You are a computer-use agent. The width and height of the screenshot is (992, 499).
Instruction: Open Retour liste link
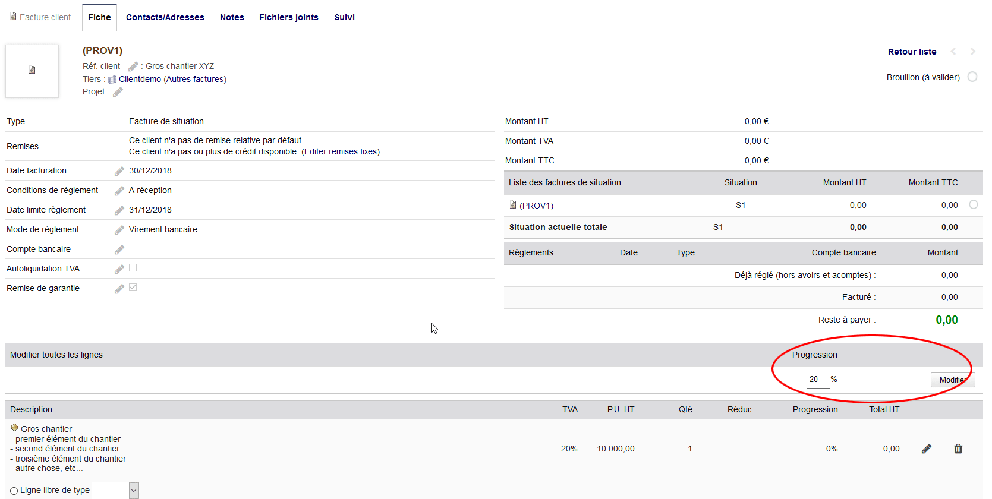click(x=912, y=52)
